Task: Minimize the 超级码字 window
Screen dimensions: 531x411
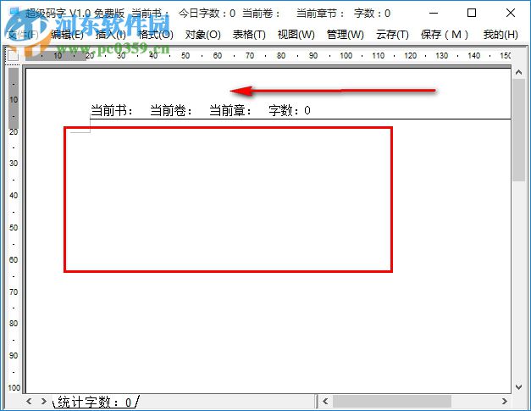Action: click(434, 14)
